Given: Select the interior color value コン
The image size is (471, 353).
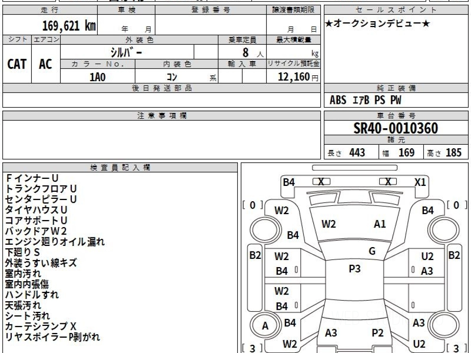Looking at the screenshot, I should tap(172, 77).
